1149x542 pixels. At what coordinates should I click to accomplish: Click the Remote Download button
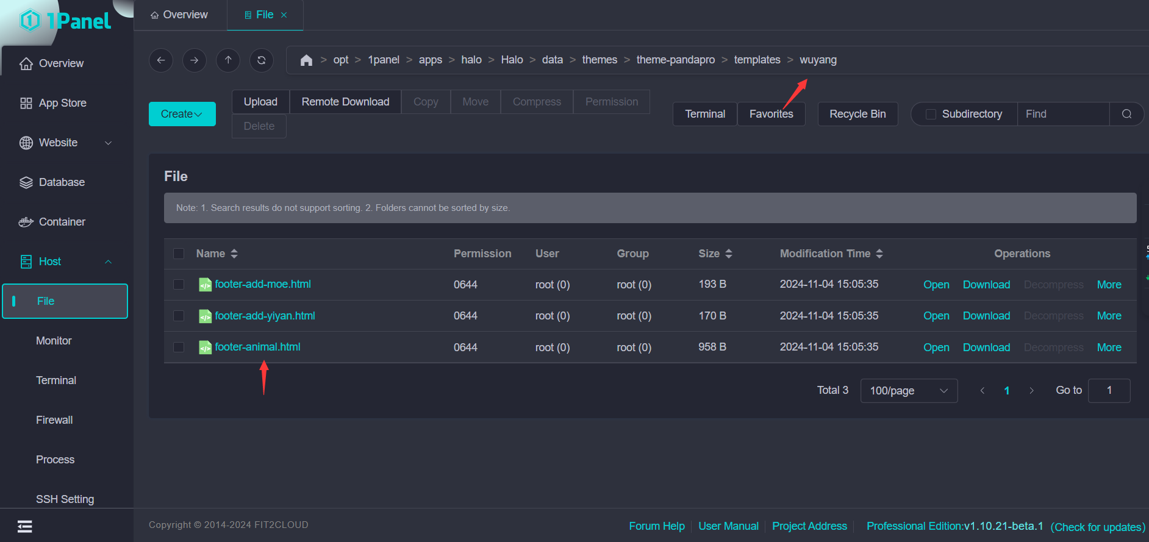point(345,102)
